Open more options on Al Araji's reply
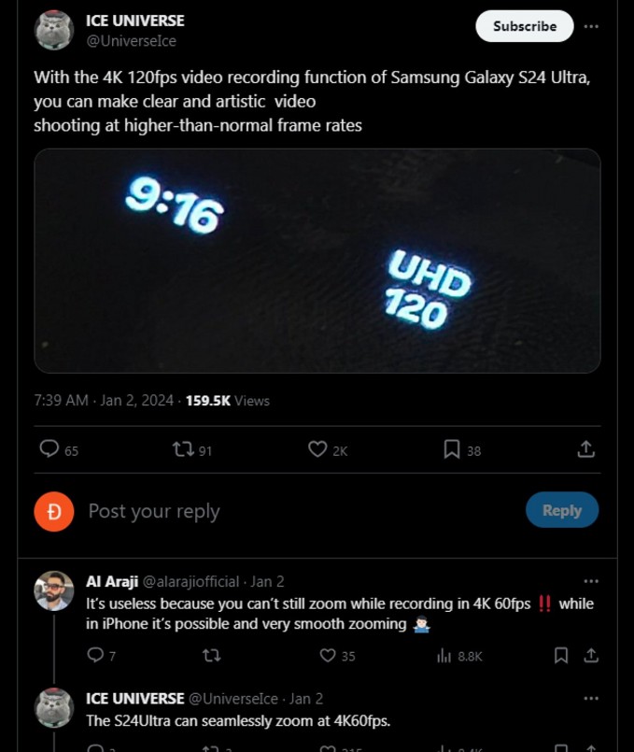Viewport: 634px width, 752px height. point(590,581)
